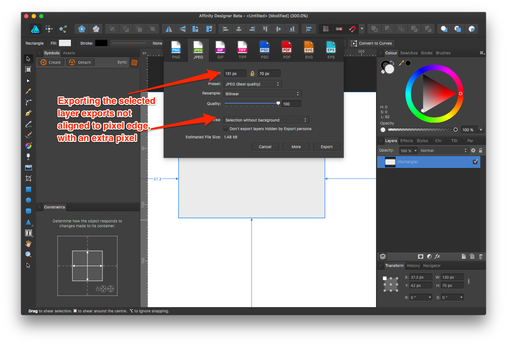Select the Place Image tool
507x345 pixels.
[28, 168]
